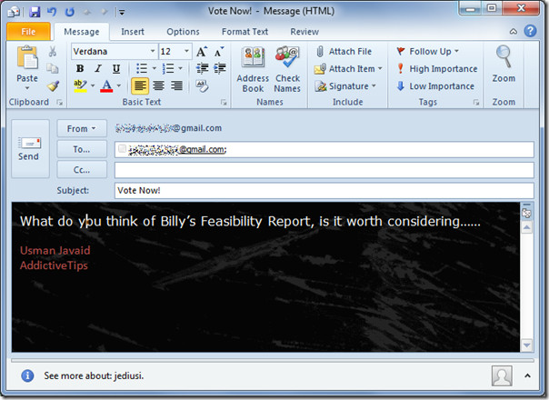
Task: Toggle Italic formatting
Action: (x=97, y=69)
